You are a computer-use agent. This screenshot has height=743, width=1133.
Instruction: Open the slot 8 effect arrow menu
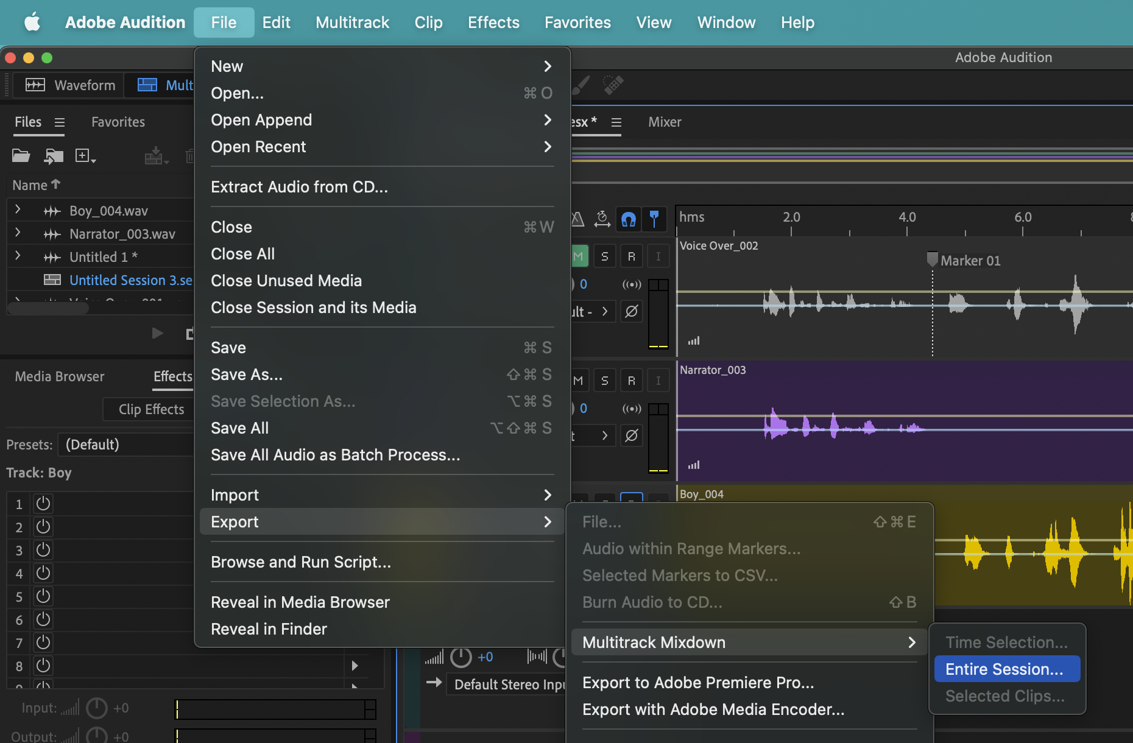[x=355, y=666]
